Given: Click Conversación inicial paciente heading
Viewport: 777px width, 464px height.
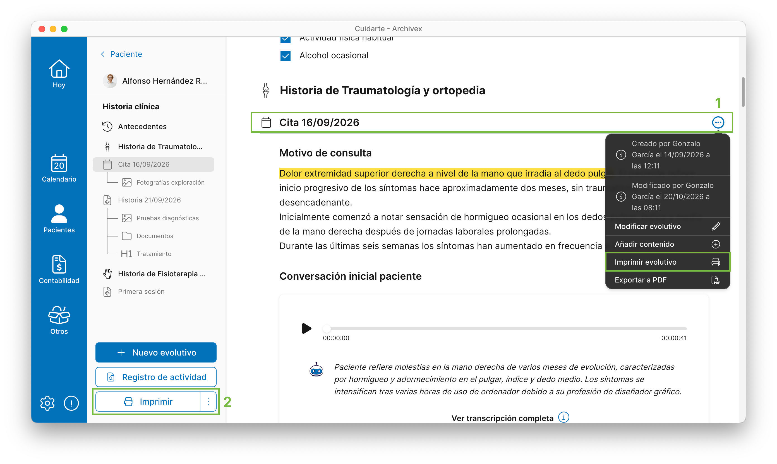Looking at the screenshot, I should click(x=350, y=276).
